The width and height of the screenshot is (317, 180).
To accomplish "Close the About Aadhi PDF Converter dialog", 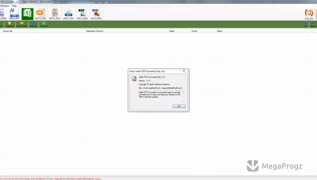I will 184,71.
